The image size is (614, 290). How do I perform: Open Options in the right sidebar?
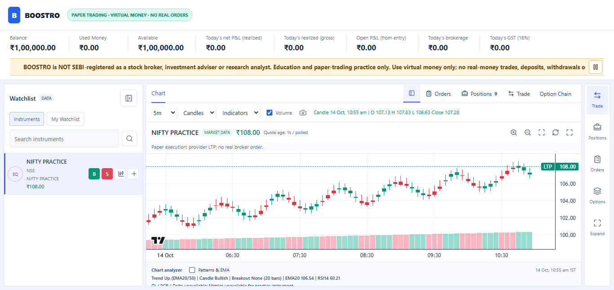click(597, 196)
